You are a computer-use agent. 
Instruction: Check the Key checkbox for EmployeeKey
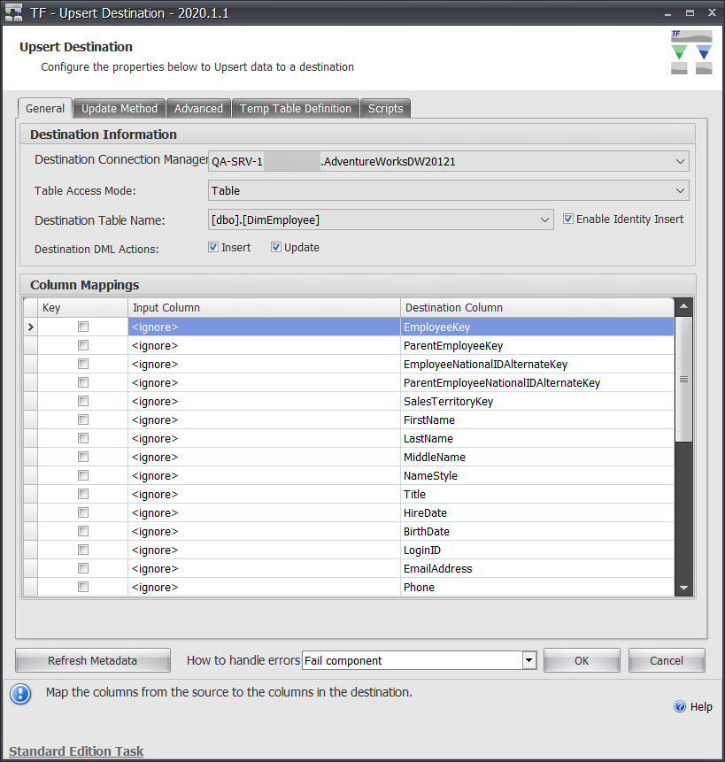82,327
